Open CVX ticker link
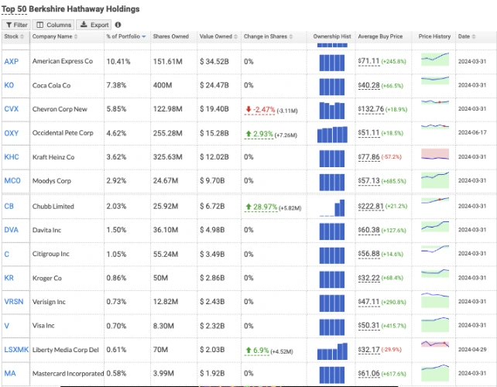 [x=11, y=109]
